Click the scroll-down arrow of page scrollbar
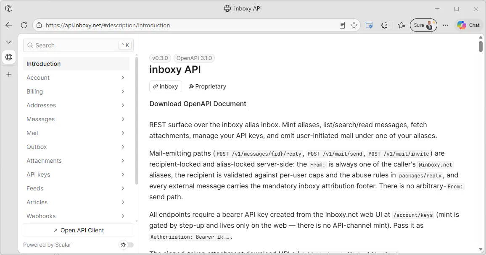The height and width of the screenshot is (255, 486). click(x=481, y=249)
